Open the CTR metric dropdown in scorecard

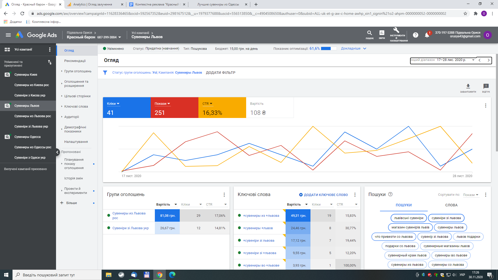click(208, 104)
